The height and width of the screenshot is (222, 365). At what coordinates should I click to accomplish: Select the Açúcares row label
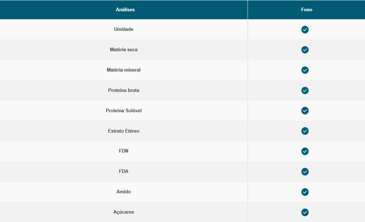coord(124,212)
